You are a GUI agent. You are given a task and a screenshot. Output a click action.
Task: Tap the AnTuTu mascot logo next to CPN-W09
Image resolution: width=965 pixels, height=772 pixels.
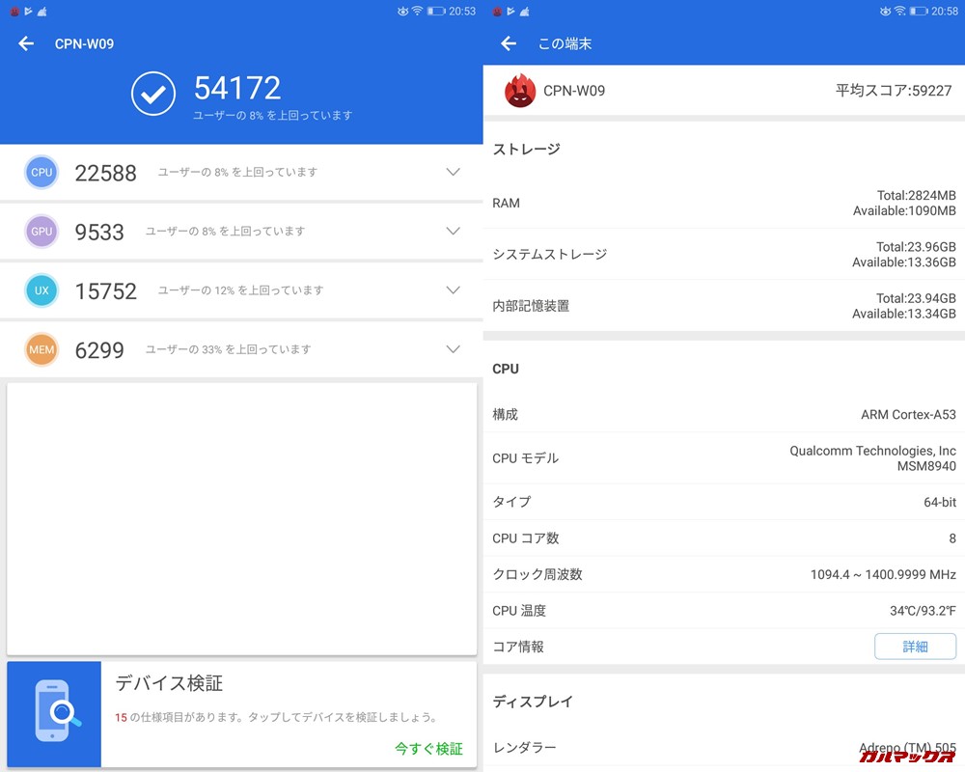[x=520, y=92]
